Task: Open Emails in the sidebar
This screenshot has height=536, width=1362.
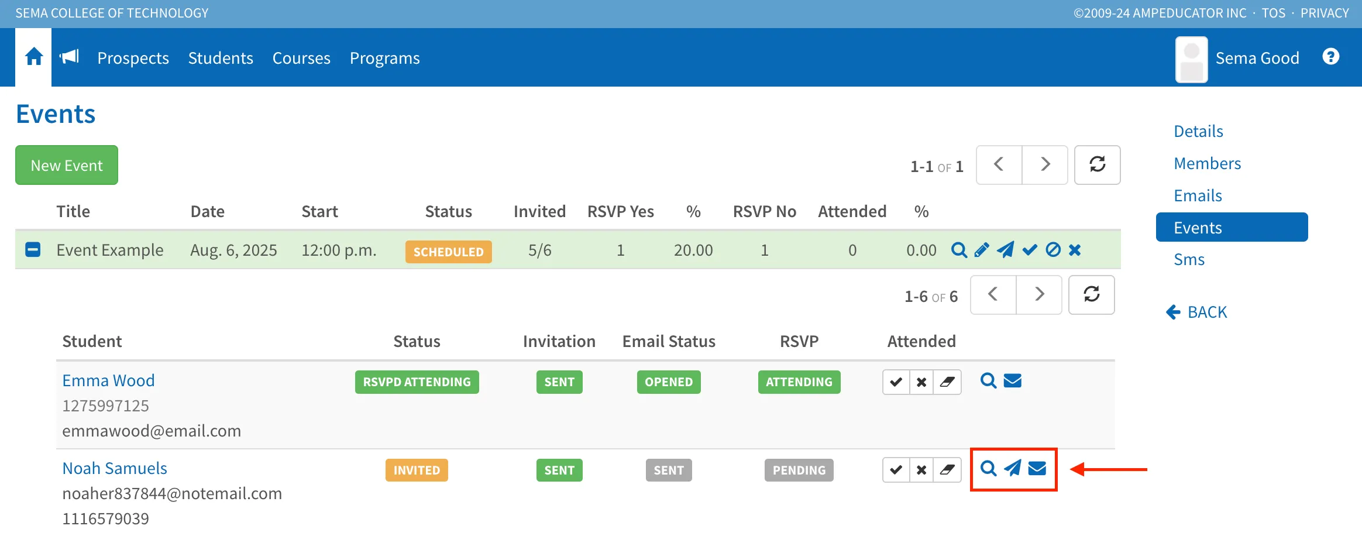Action: [x=1198, y=195]
